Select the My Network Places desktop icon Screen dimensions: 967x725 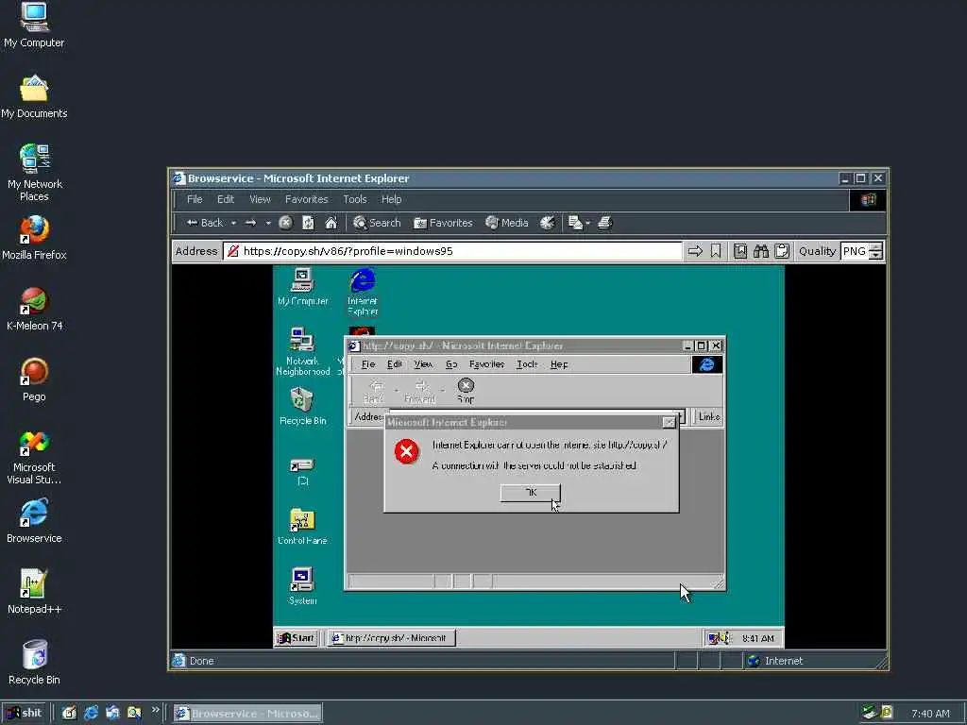click(34, 173)
